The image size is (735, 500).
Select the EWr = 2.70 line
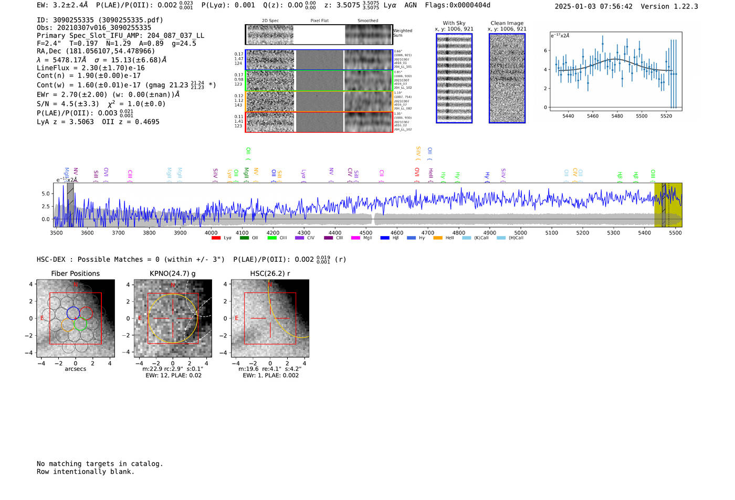coord(108,94)
